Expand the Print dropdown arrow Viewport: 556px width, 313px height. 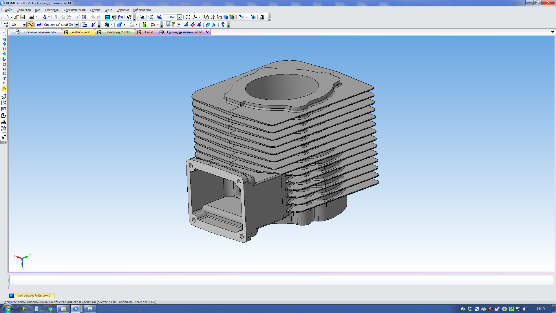tap(36, 17)
